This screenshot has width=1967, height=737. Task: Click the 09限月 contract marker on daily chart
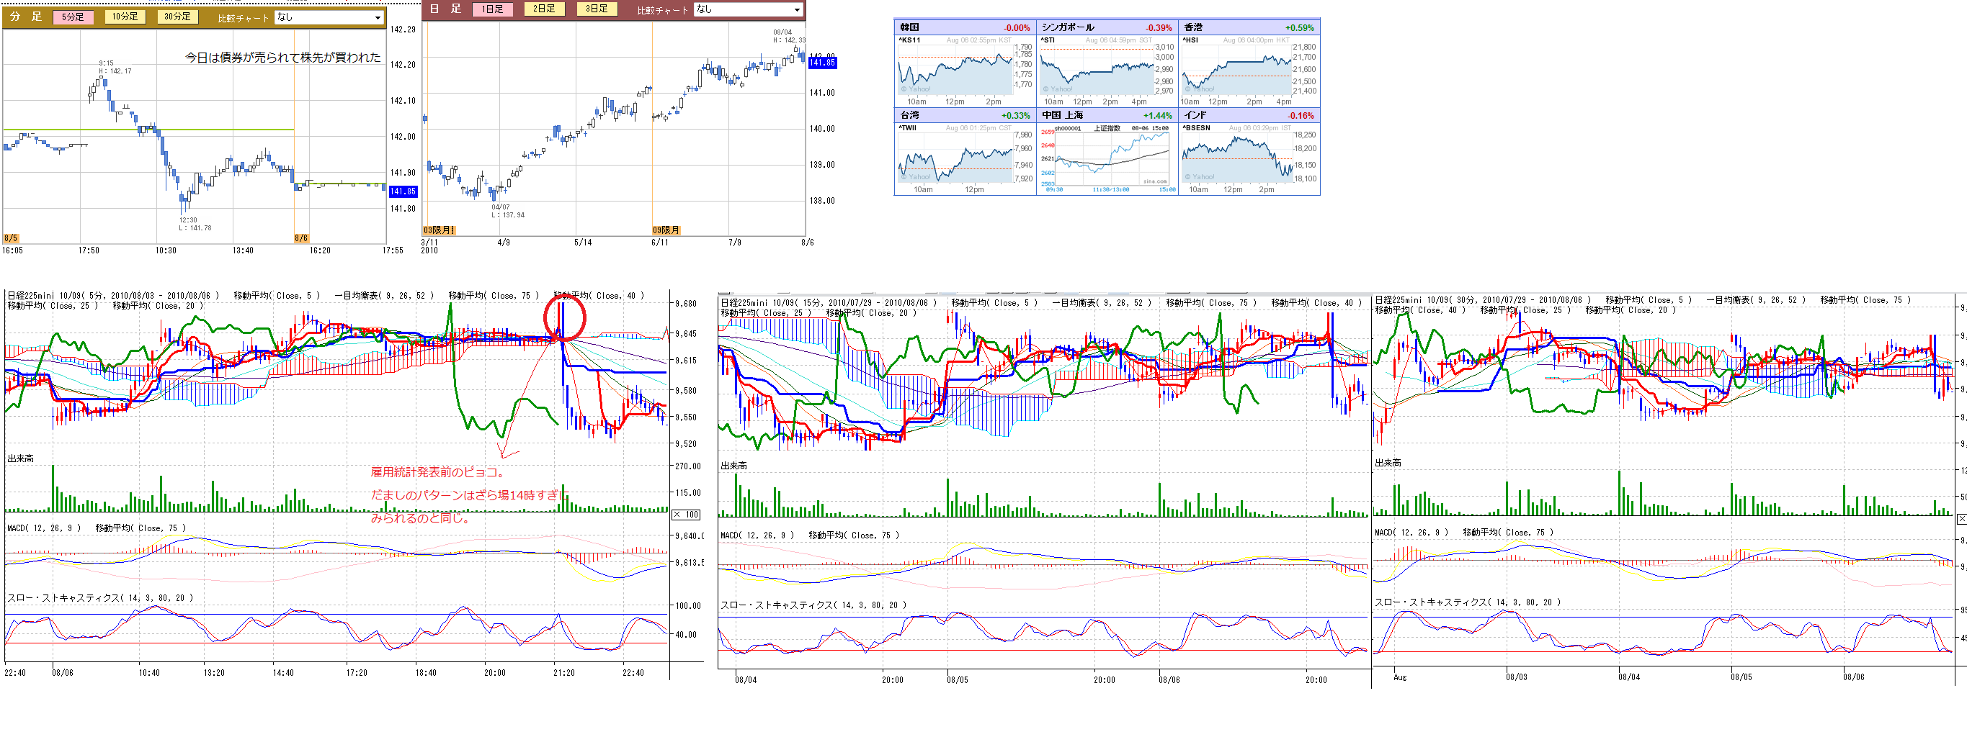click(666, 230)
